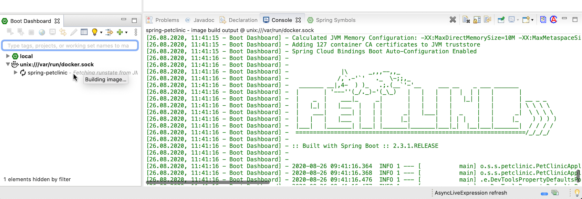Select the spring-petclinic entry
This screenshot has height=199, width=582.
coord(48,73)
